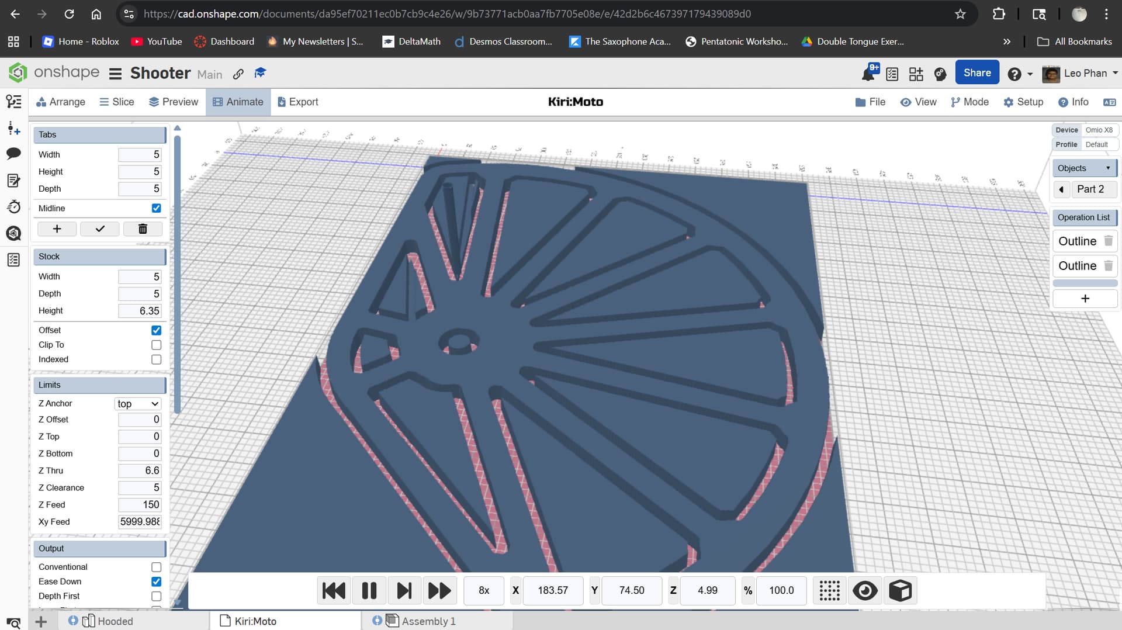Fast forward the animation speed
Screen dimensions: 1122x630
pyautogui.click(x=439, y=591)
